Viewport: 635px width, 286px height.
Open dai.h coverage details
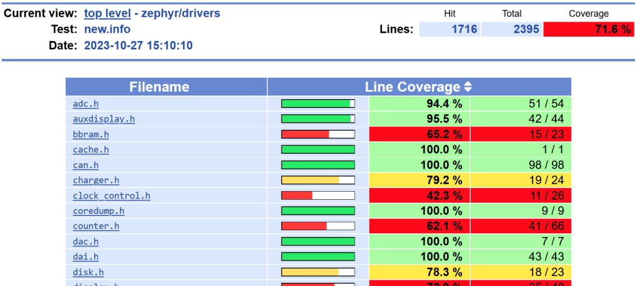pyautogui.click(x=86, y=257)
